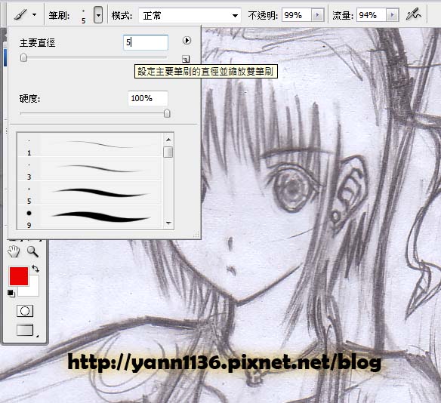Click the master diameter input field
Screen dimensions: 441x403
[146, 42]
